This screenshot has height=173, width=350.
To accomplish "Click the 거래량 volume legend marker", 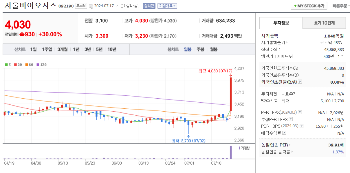I will coord(244,148).
